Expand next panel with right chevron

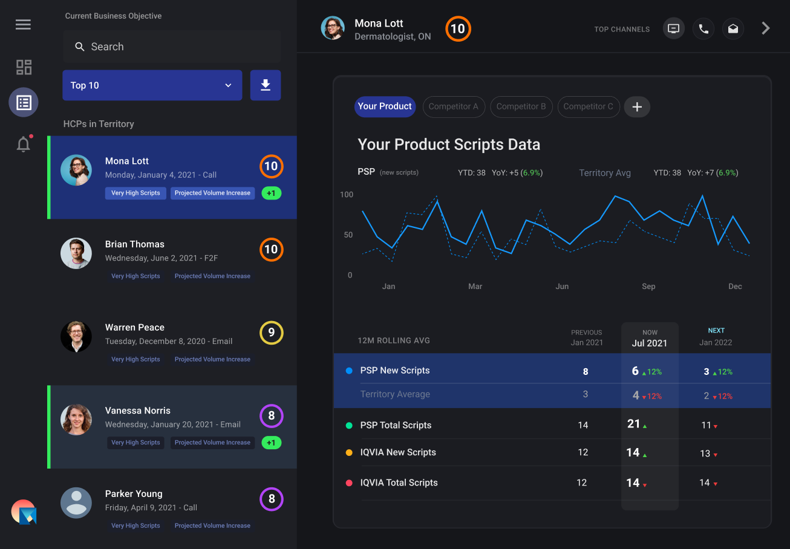[x=765, y=28]
